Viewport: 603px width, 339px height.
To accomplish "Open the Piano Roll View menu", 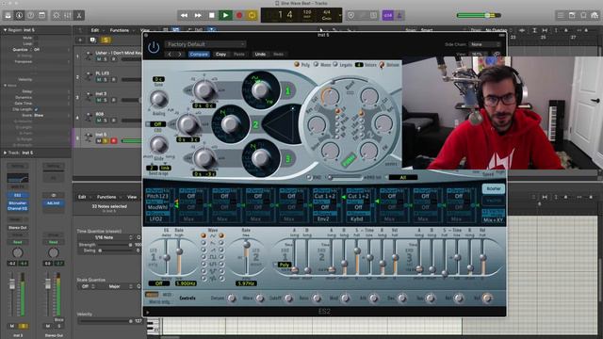I will 132,197.
